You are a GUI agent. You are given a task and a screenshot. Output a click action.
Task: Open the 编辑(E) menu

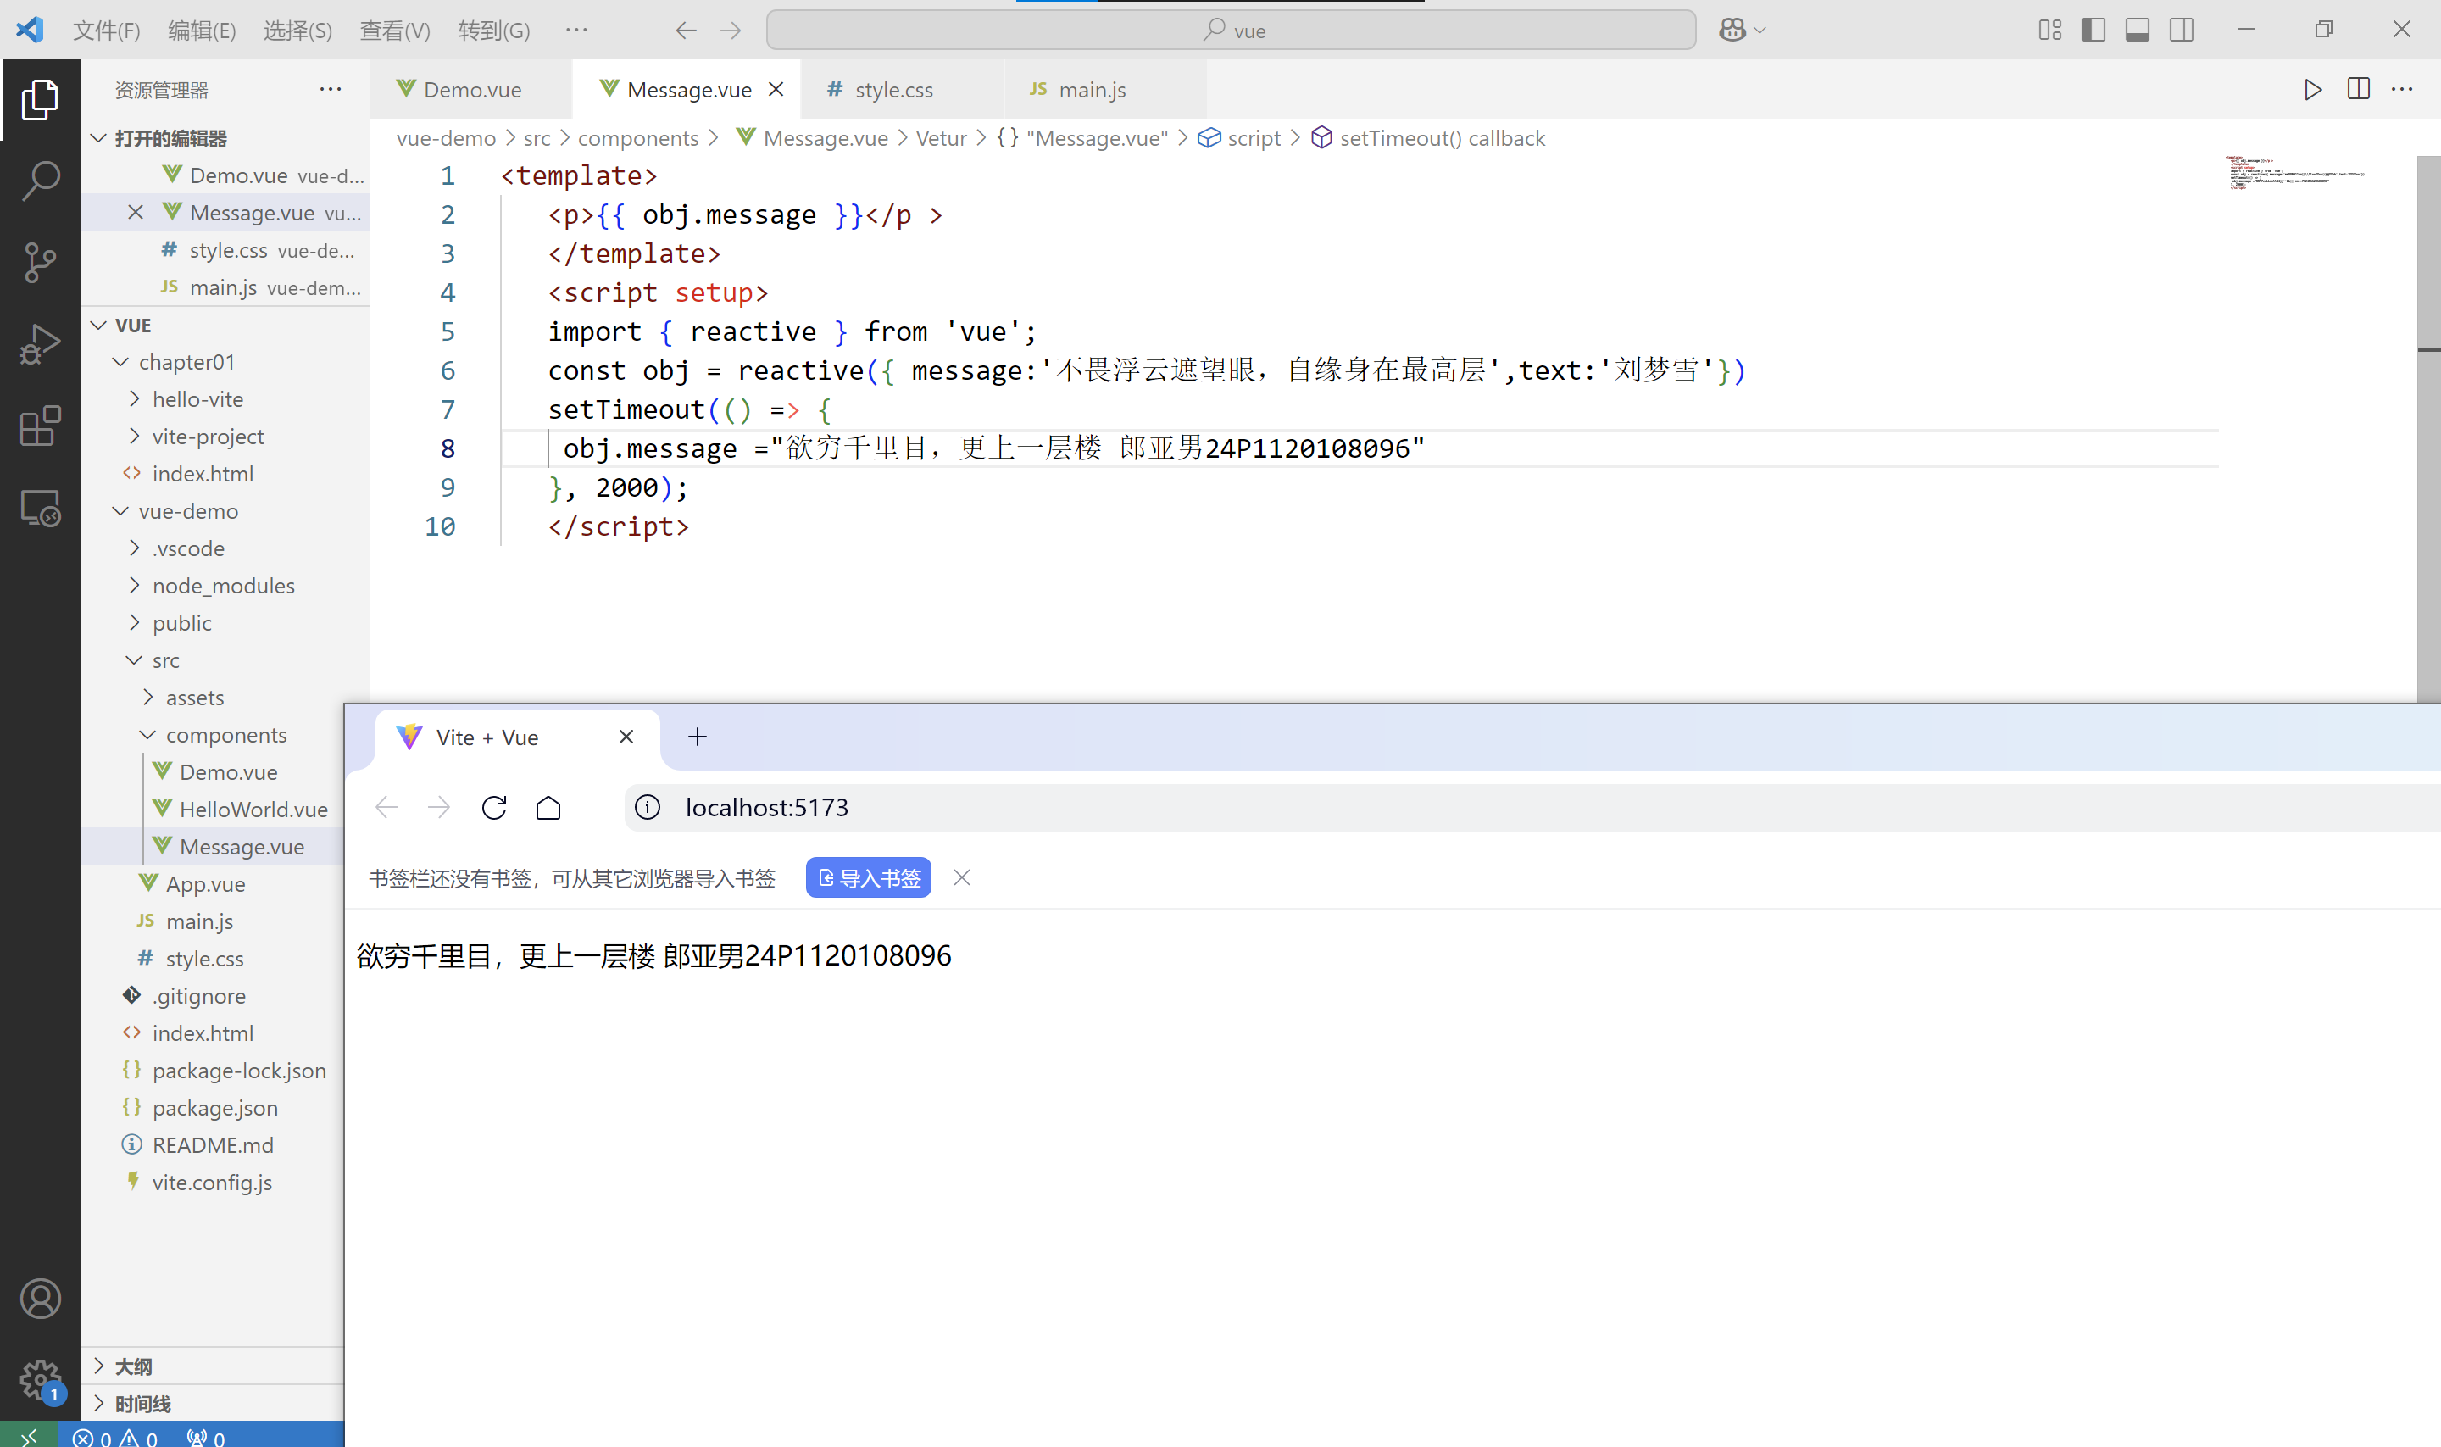(x=202, y=31)
